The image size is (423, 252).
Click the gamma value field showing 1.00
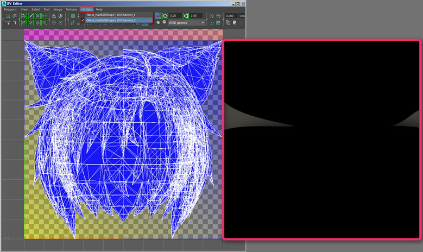pos(196,16)
